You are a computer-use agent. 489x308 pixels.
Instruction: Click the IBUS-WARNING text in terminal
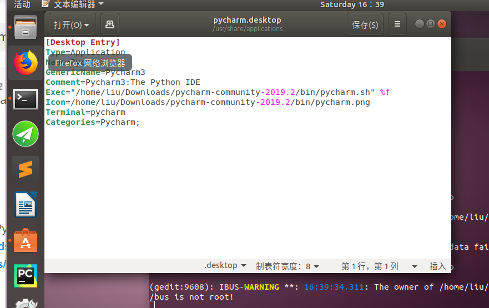click(x=249, y=287)
